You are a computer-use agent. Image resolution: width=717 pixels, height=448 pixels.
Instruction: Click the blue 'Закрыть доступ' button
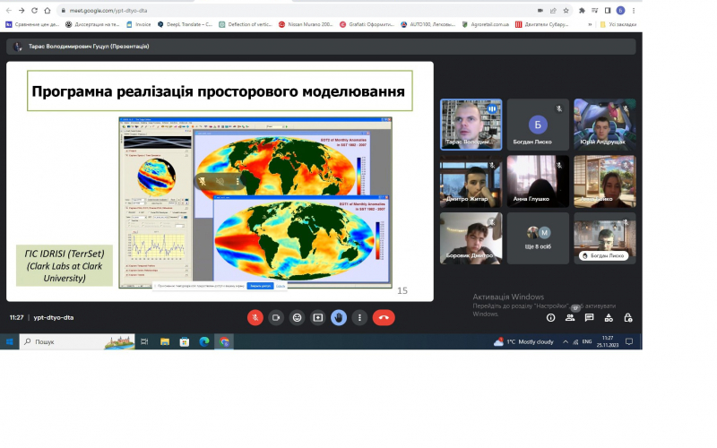(260, 286)
